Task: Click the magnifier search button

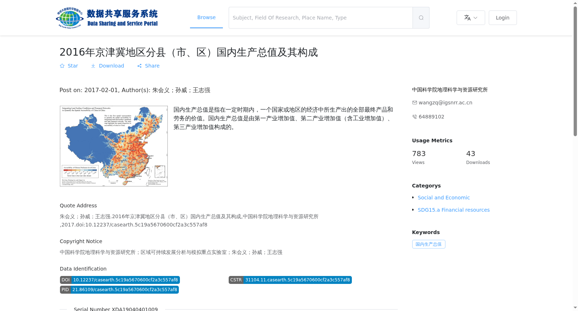Action: point(421,18)
